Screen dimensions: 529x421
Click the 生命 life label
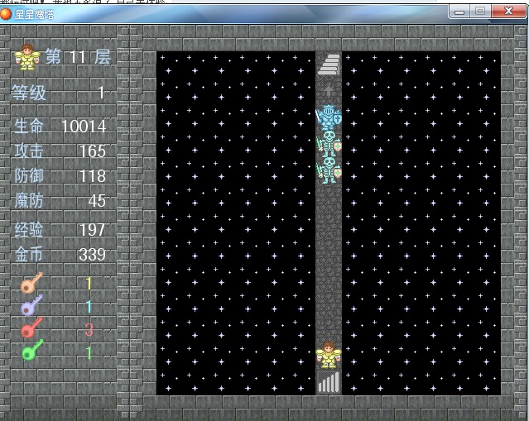click(x=29, y=126)
